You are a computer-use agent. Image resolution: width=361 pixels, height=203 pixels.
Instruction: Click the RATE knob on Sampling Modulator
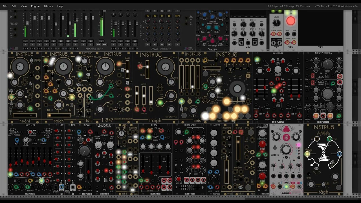point(98,145)
